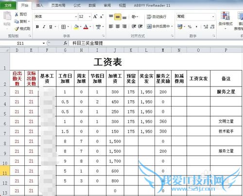
Task: Select the 文明之星 cell in row 6
Action: click(226, 121)
